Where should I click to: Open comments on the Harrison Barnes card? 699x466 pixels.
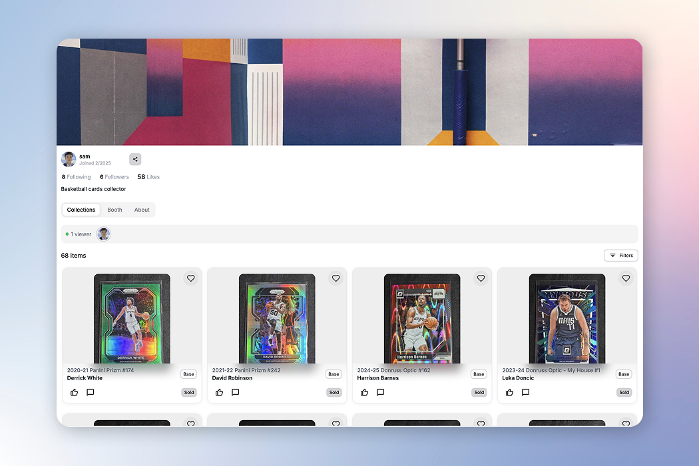click(381, 392)
